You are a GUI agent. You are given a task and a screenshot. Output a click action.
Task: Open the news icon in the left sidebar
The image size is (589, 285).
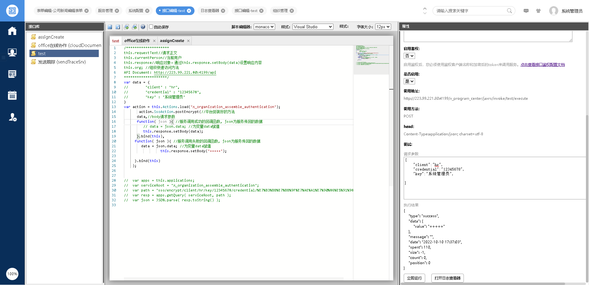12,74
